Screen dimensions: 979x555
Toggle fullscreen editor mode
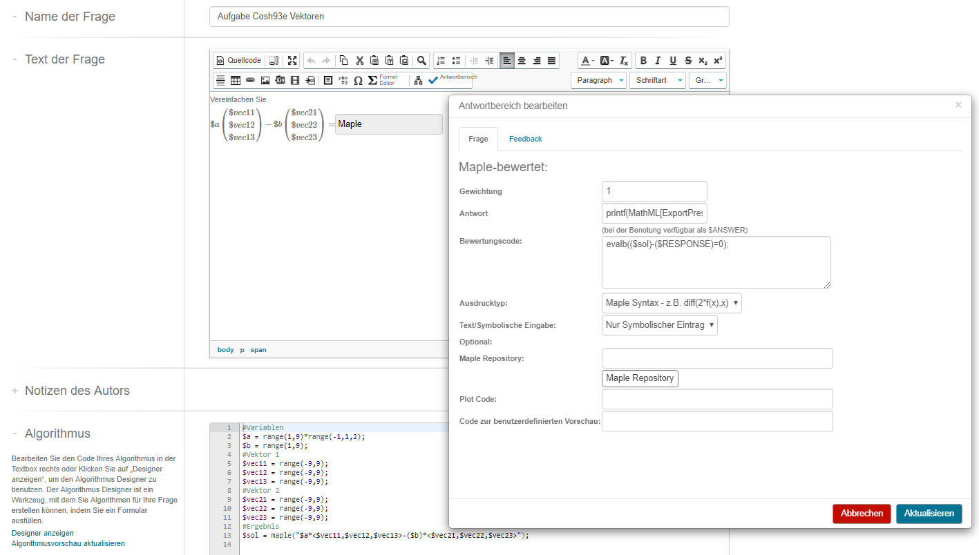292,61
